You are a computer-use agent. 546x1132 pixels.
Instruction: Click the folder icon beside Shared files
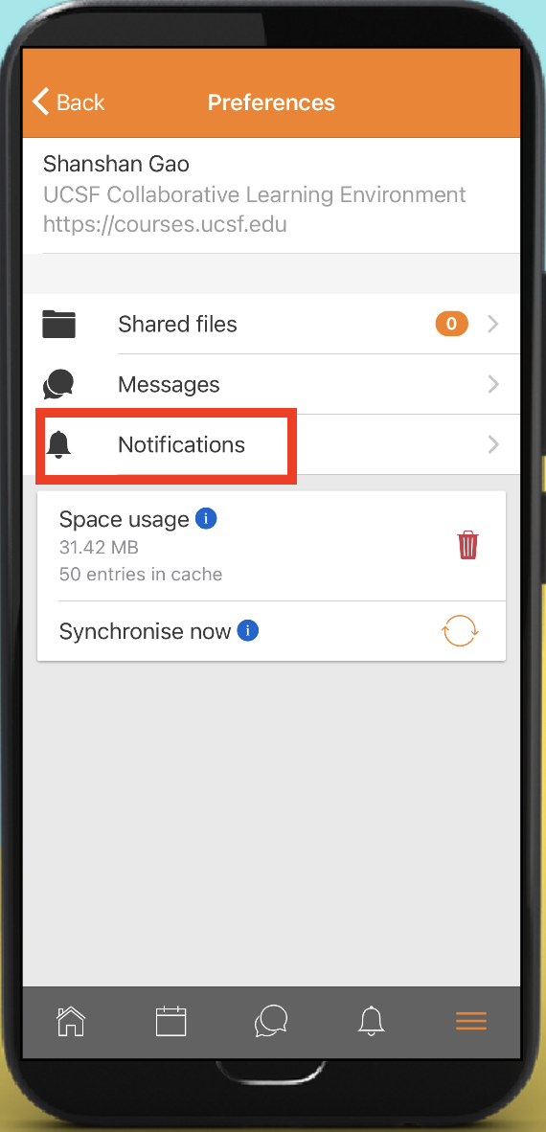tap(58, 324)
